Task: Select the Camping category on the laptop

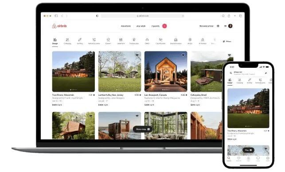Action: 67,41
